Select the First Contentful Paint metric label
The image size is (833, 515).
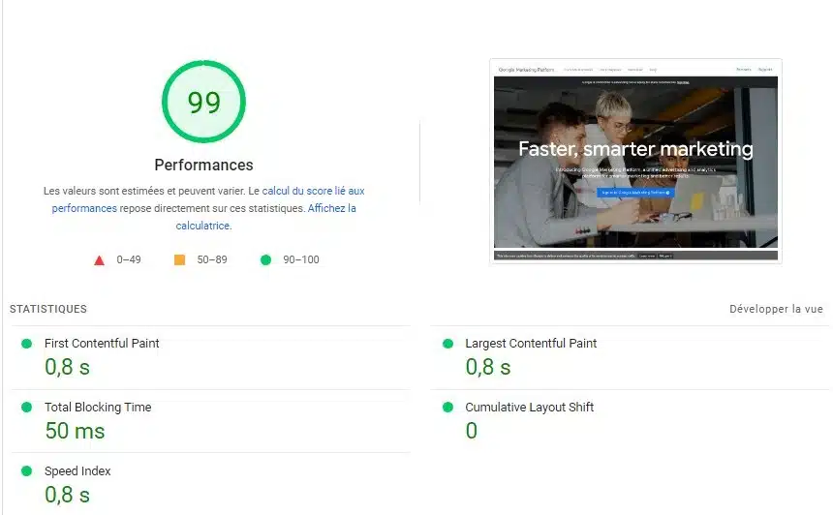pyautogui.click(x=102, y=344)
